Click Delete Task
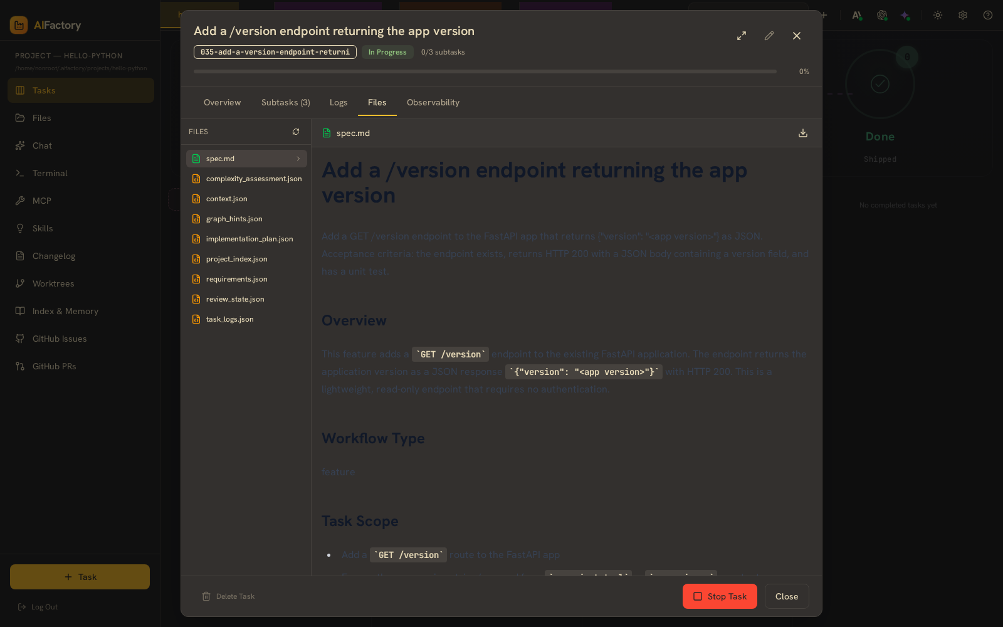The image size is (1003, 627). pyautogui.click(x=228, y=596)
